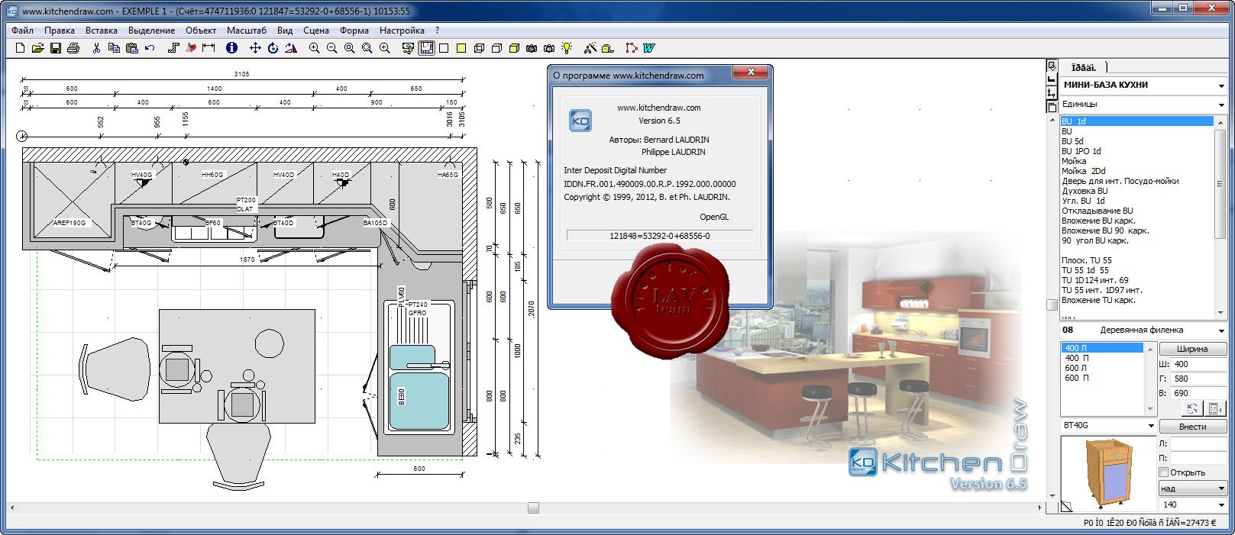Click the dimension measure toolbar icon
This screenshot has width=1235, height=535.
(209, 48)
